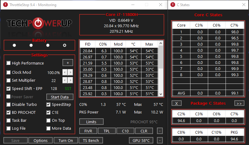
Task: Increase Clock Mod with right arrow
Action: click(70, 72)
